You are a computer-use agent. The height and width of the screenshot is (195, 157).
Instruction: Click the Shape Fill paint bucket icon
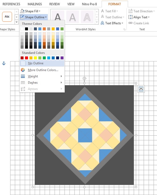pyautogui.click(x=22, y=11)
